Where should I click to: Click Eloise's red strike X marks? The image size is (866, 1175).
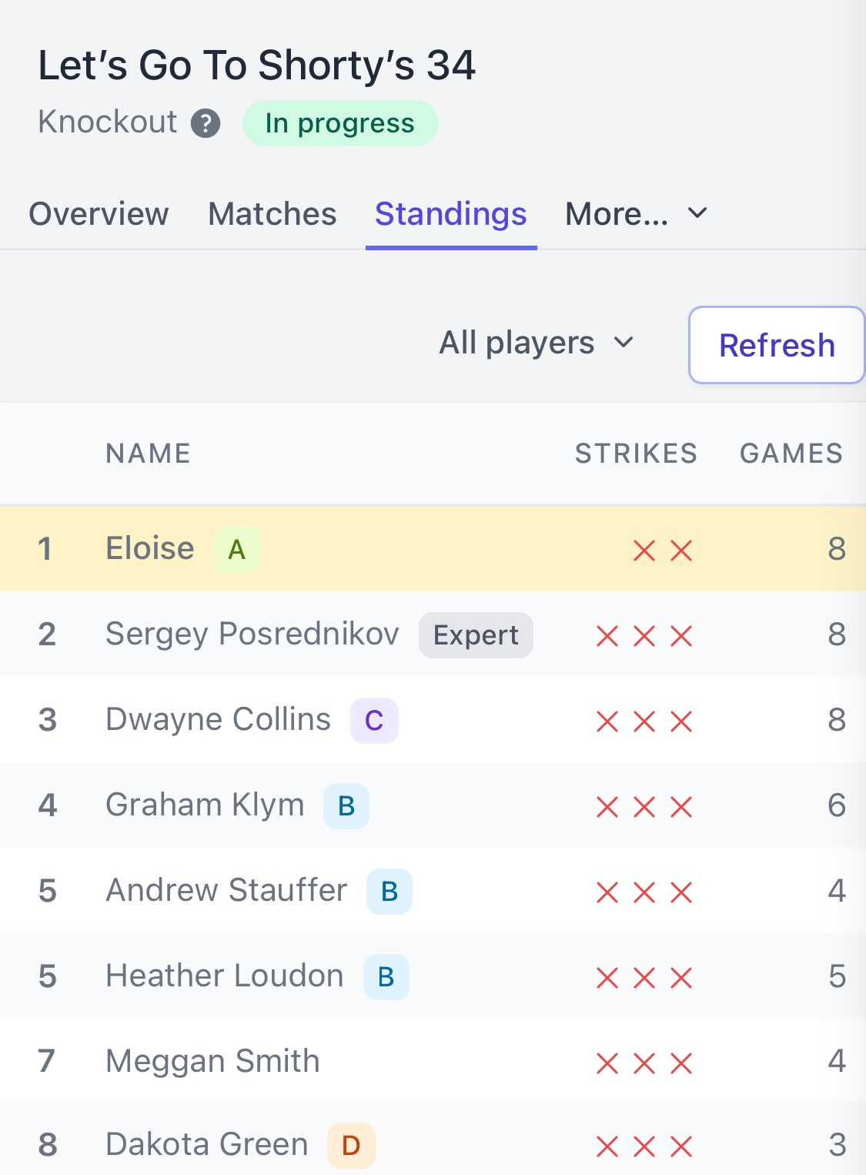[x=662, y=551]
